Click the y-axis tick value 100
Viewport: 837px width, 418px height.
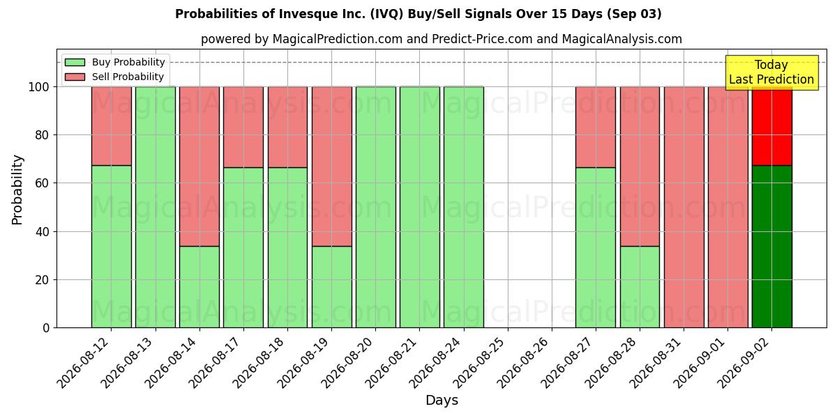40,87
